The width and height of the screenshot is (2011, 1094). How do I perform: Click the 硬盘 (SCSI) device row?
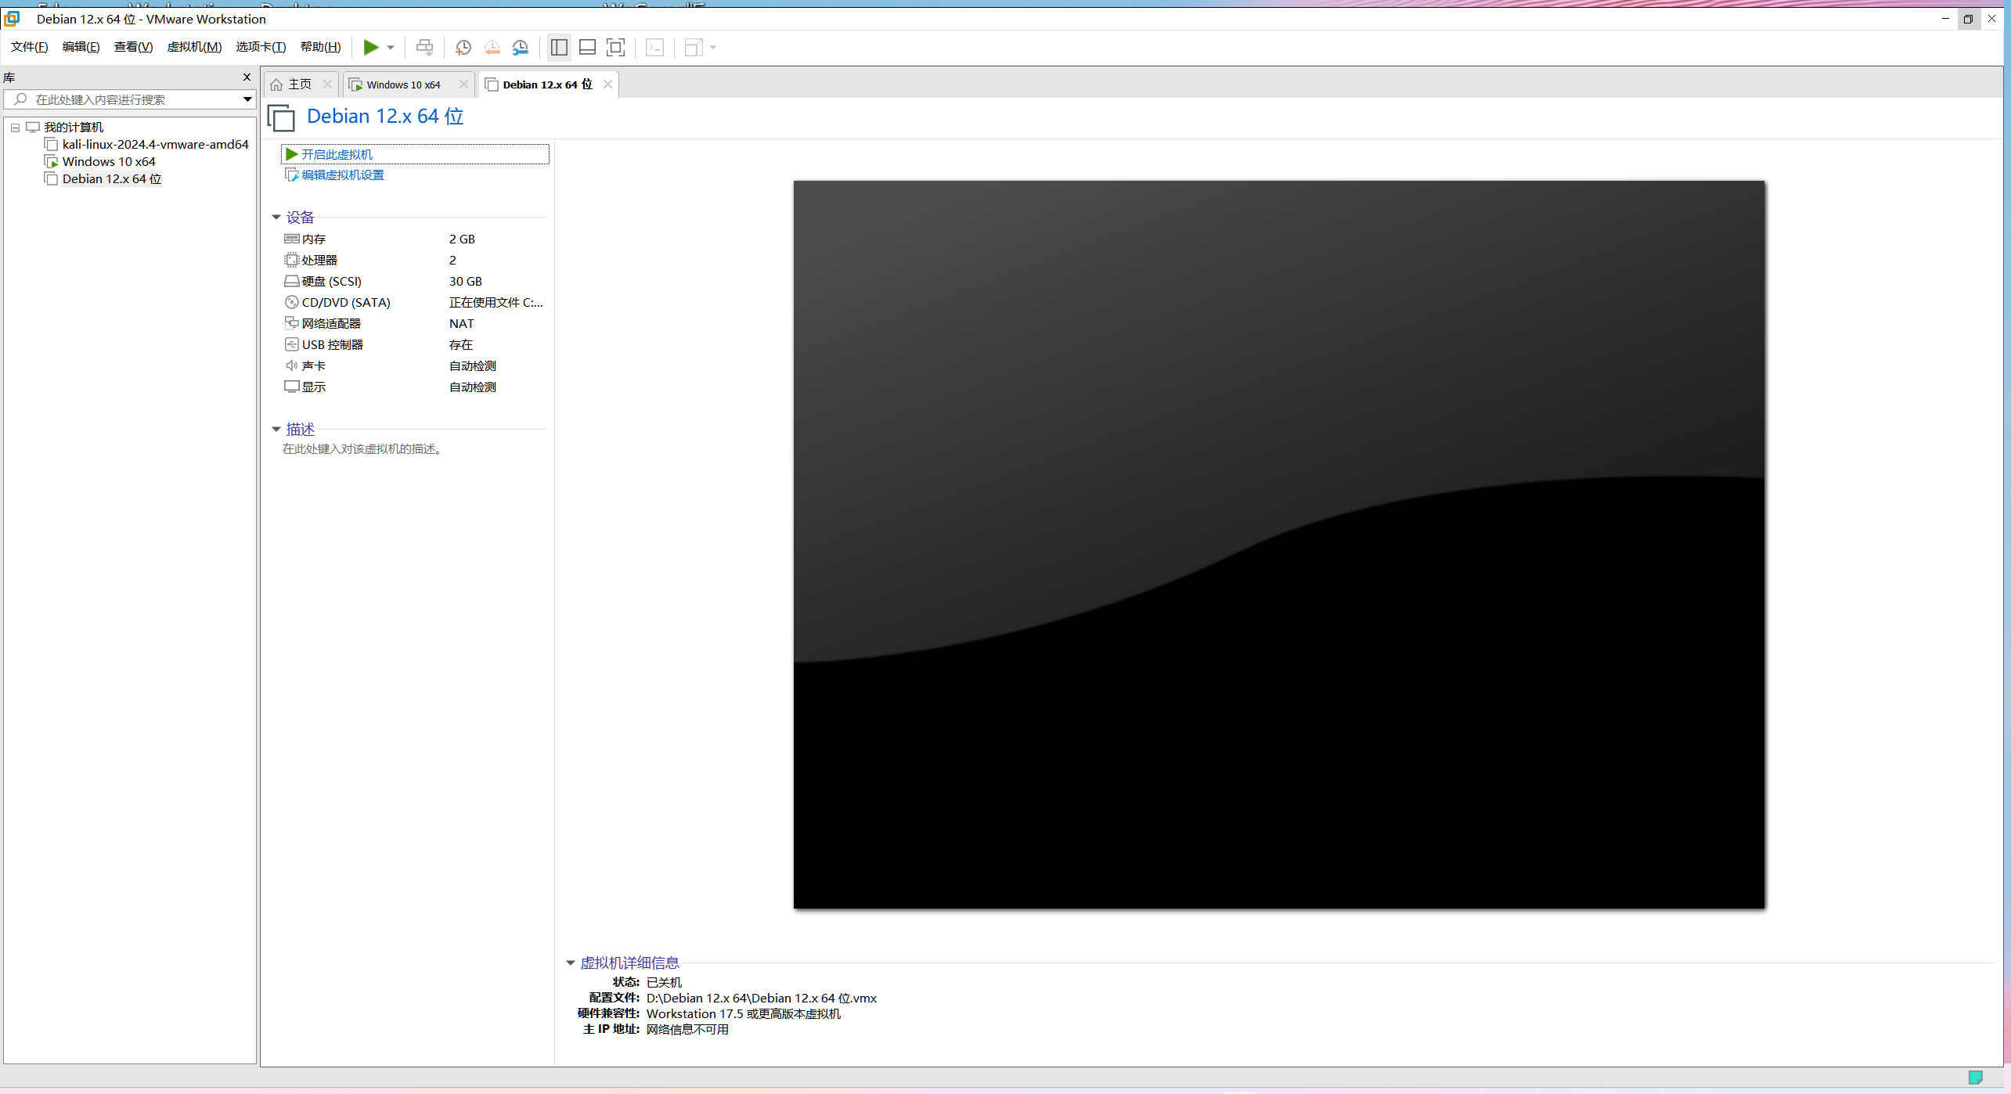pos(414,281)
